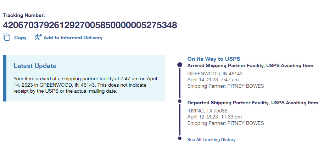324x145 pixels.
Task: Click the Latest Update message paragraph
Action: (x=85, y=85)
